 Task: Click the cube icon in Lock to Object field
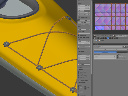tap(79, 33)
